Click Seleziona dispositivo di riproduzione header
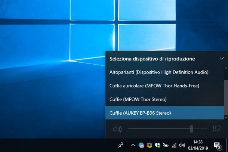Image resolution: width=228 pixels, height=152 pixels. pyautogui.click(x=152, y=59)
